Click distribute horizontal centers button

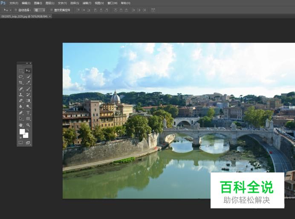[139, 10]
